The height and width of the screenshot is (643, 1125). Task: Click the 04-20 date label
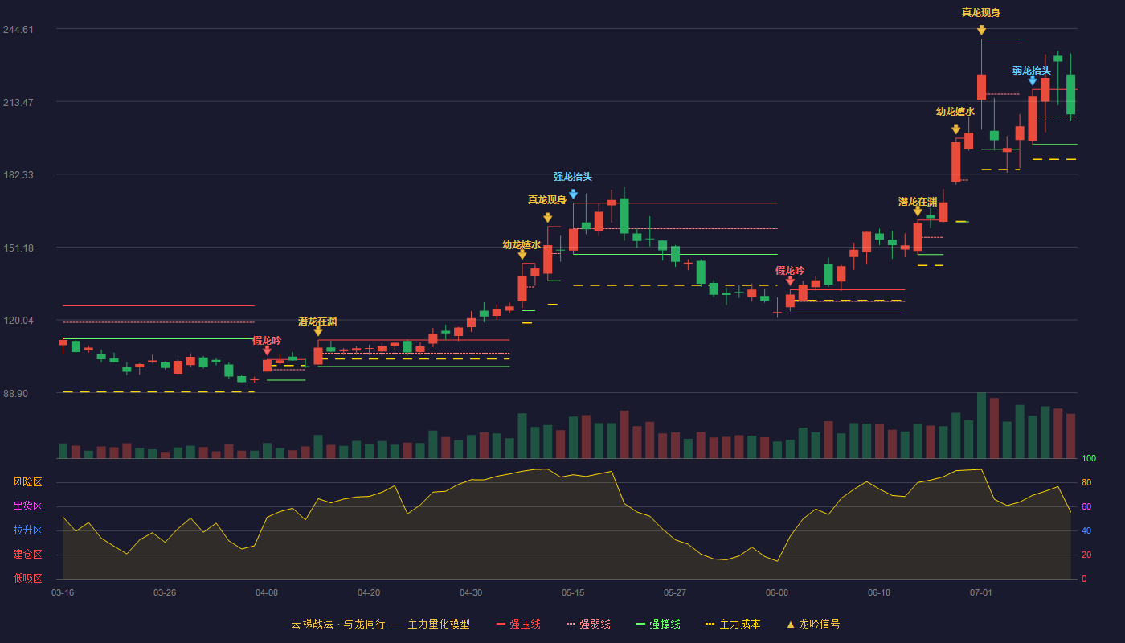(369, 592)
